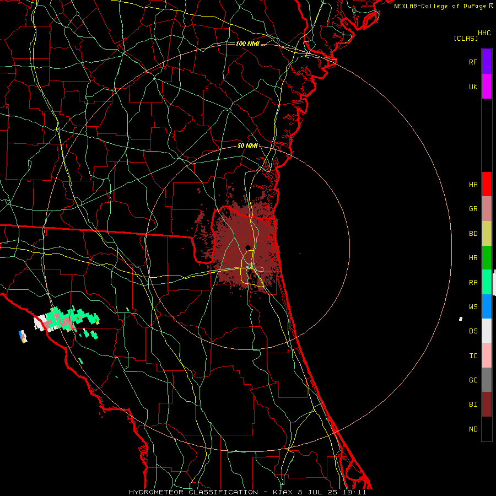Pick the IC light pink legend swatch
The image size is (496, 496).
(487, 355)
